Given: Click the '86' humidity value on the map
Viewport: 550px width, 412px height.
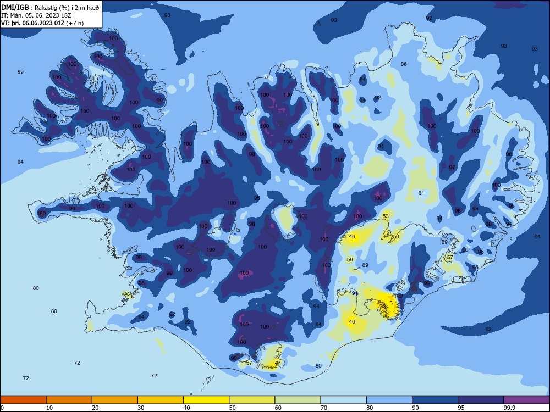Looking at the screenshot, I should point(404,64).
